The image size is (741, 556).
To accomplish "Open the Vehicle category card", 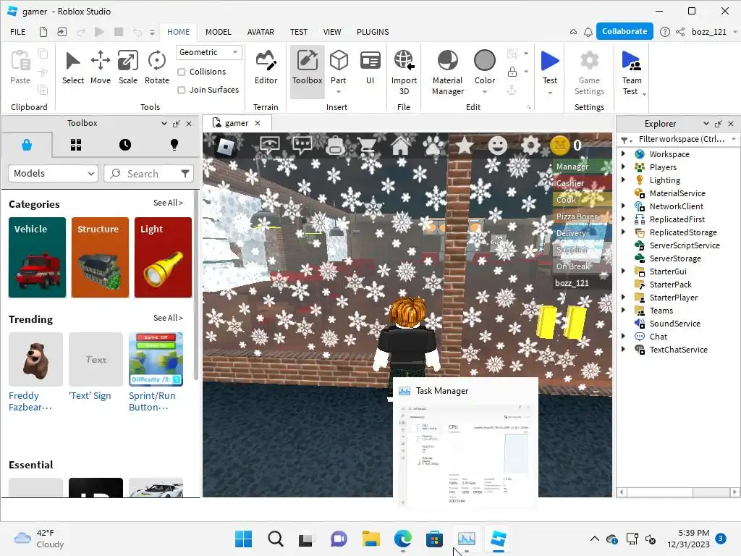I will [38, 257].
